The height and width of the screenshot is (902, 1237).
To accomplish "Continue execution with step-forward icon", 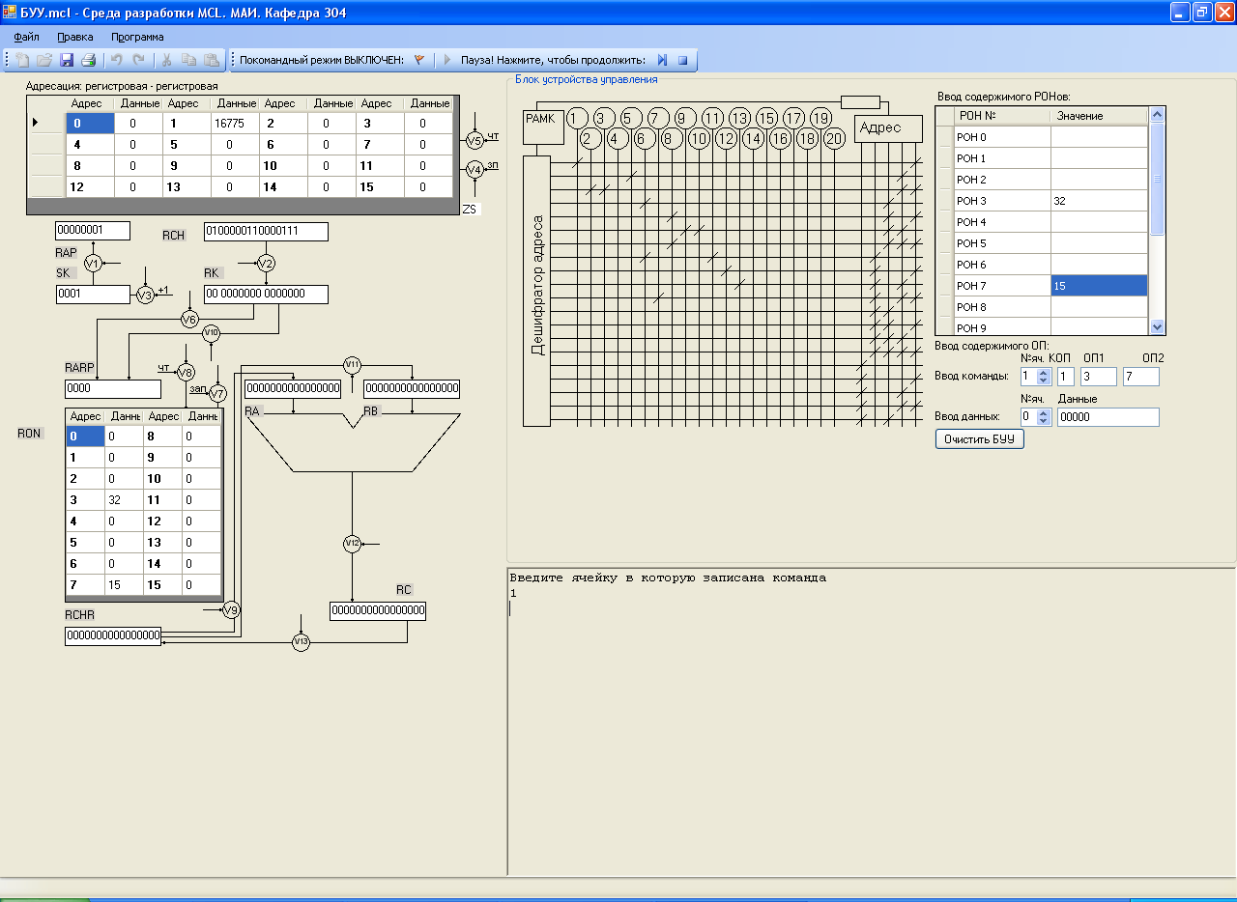I will 663,60.
